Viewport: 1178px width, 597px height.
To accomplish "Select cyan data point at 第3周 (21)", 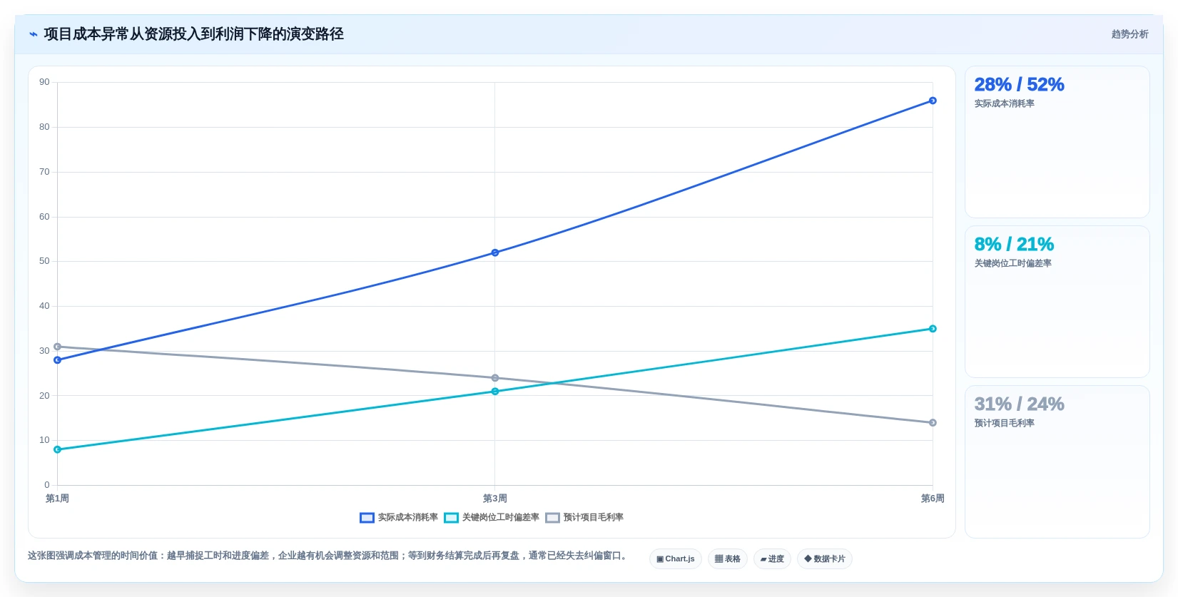I will (495, 392).
